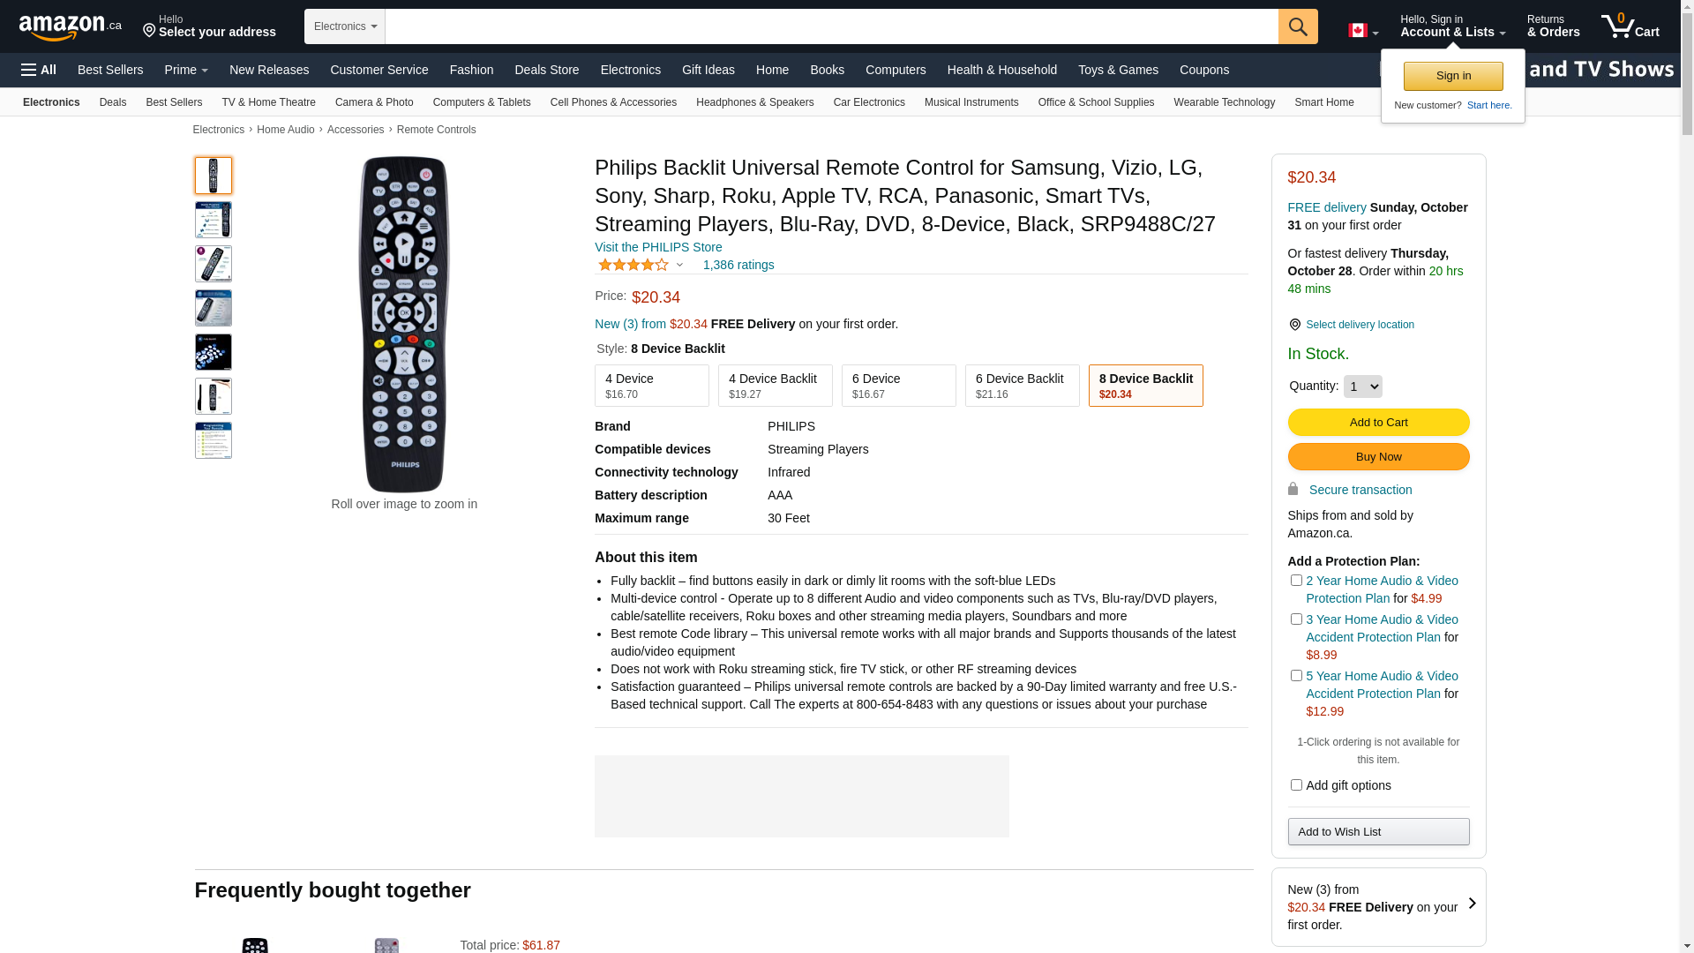This screenshot has width=1694, height=953.
Task: Select the Headphones & Speakers subcategory
Action: (x=754, y=102)
